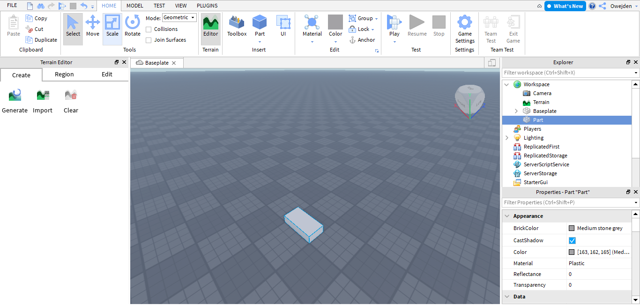Enable the Collisions checkbox
Image resolution: width=640 pixels, height=305 pixels.
[x=149, y=29]
